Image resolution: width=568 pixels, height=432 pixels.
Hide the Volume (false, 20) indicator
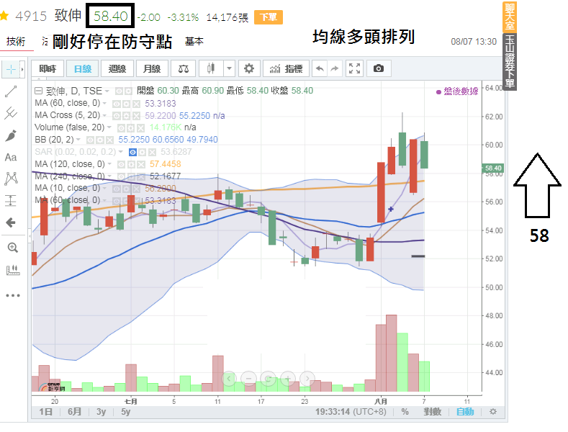point(122,128)
